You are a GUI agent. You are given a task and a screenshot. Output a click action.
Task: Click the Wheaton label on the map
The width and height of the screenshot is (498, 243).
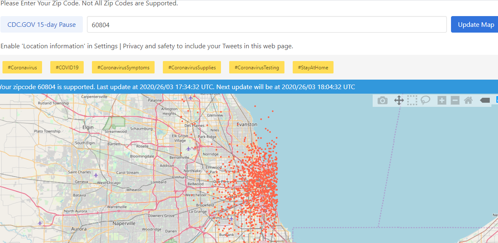click(134, 190)
